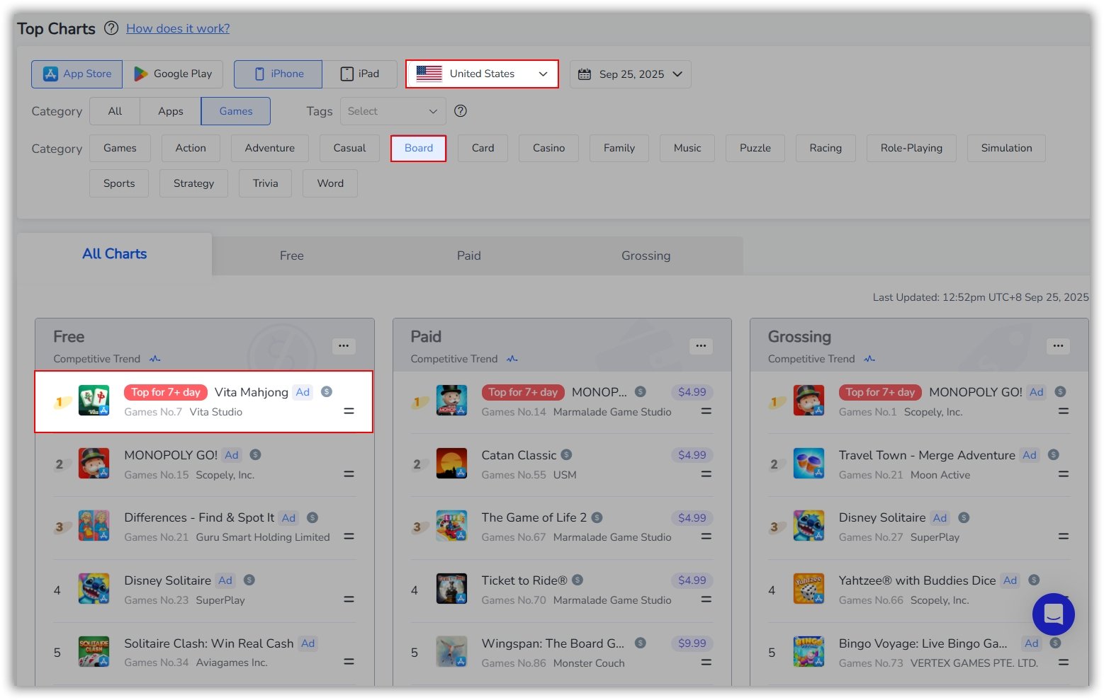Choose the Casino subcategory

pyautogui.click(x=548, y=148)
